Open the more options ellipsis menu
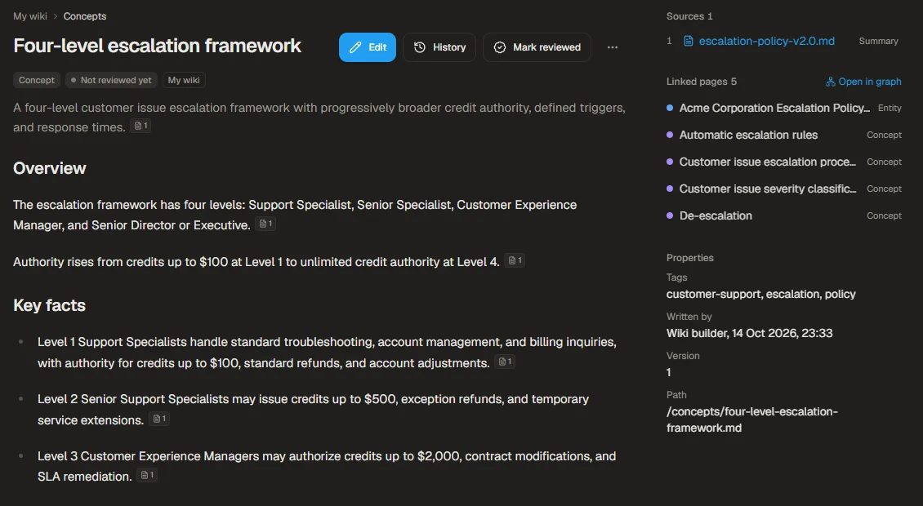The height and width of the screenshot is (506, 923). 612,47
